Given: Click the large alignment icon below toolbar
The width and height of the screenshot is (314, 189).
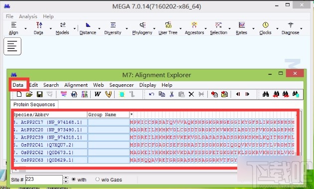Looking at the screenshot, I should (12, 46).
